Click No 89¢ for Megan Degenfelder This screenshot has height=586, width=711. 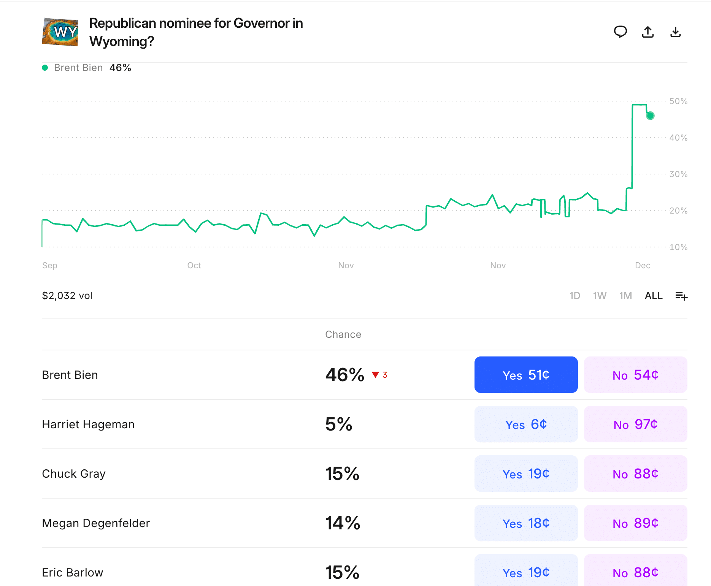(635, 523)
